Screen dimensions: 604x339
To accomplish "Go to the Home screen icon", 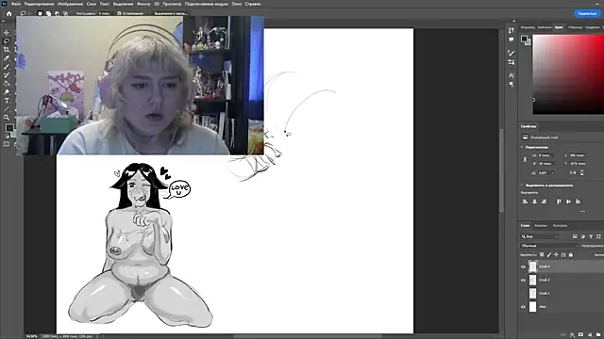I will [x=8, y=13].
